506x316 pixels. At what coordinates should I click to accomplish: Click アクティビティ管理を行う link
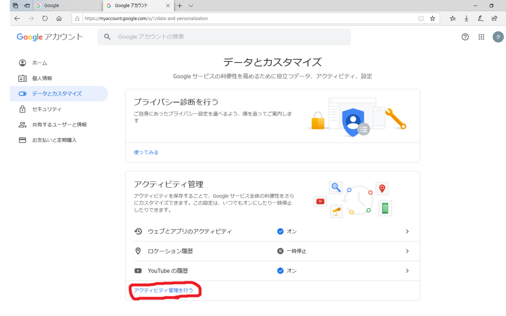164,290
